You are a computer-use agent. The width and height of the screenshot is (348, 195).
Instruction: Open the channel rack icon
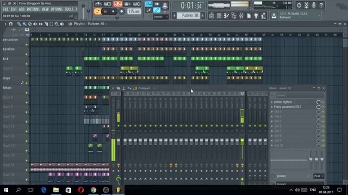[x=219, y=16]
